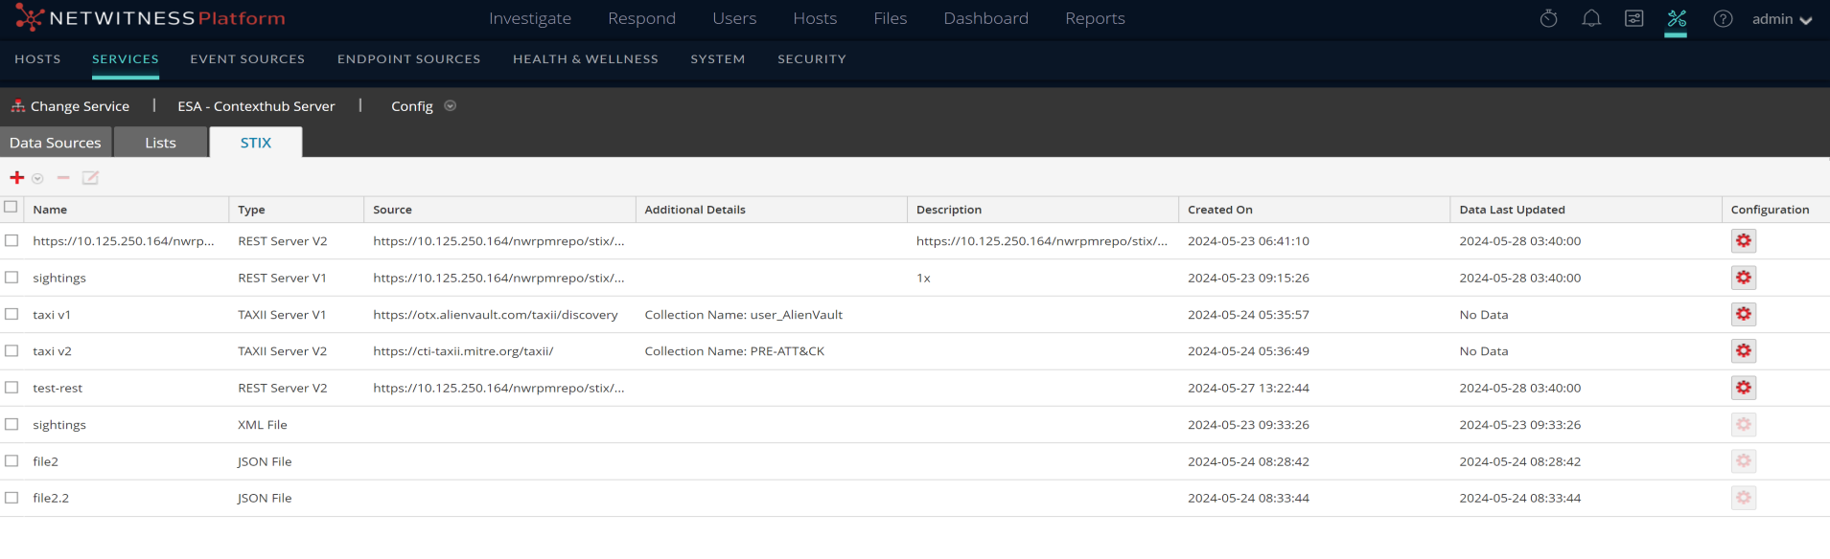
Task: Click the Change Service button
Action: 70,106
